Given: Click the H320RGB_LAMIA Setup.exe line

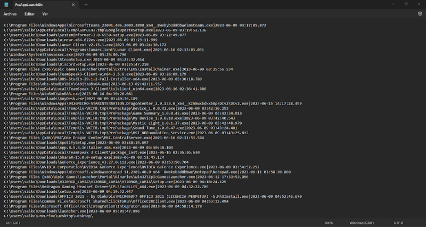Looking at the screenshot, I should (x=115, y=182).
